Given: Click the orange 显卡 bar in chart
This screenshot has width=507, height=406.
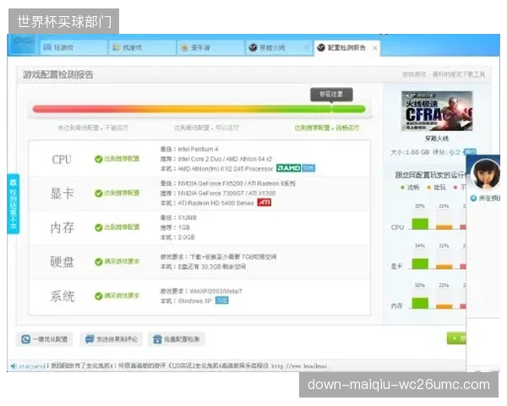Looking at the screenshot, I should [444, 266].
